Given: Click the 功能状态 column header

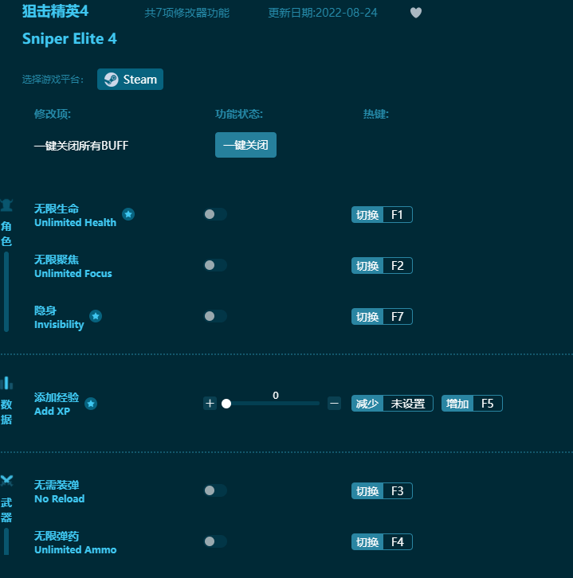Looking at the screenshot, I should (239, 114).
